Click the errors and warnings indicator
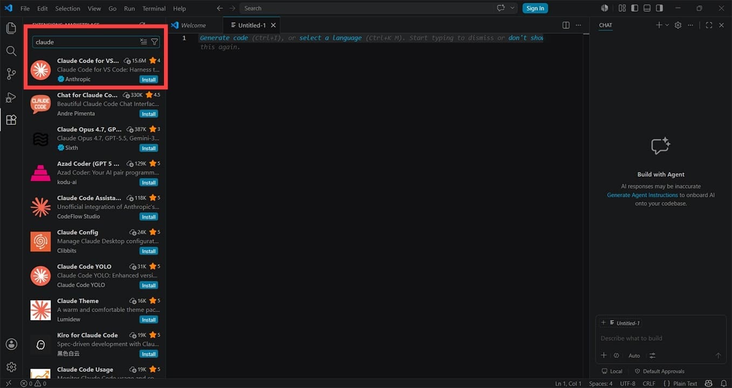The image size is (732, 388). tap(33, 384)
